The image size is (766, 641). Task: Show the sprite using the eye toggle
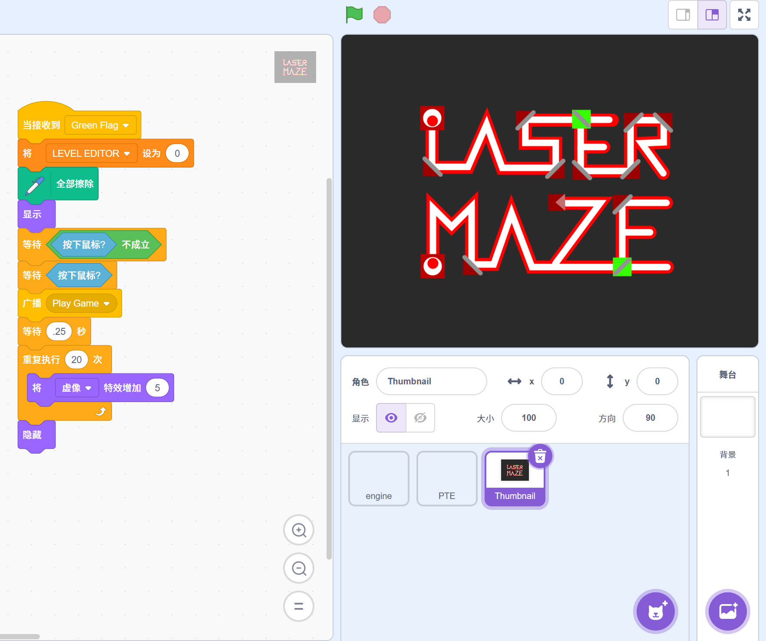pyautogui.click(x=391, y=418)
